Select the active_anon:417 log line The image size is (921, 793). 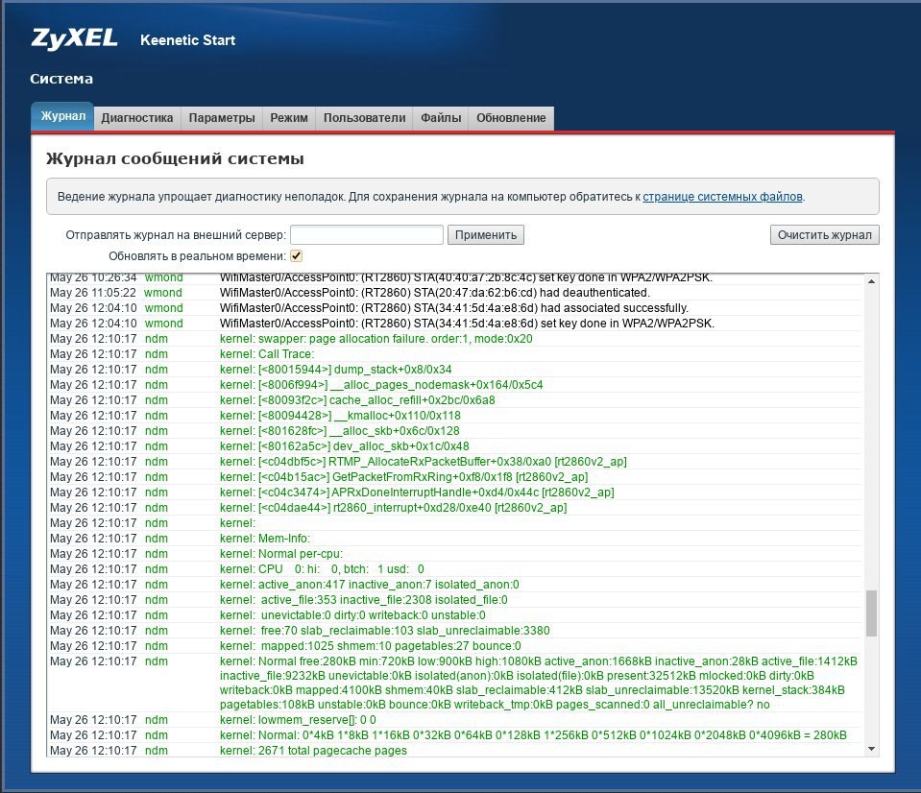tap(455, 584)
